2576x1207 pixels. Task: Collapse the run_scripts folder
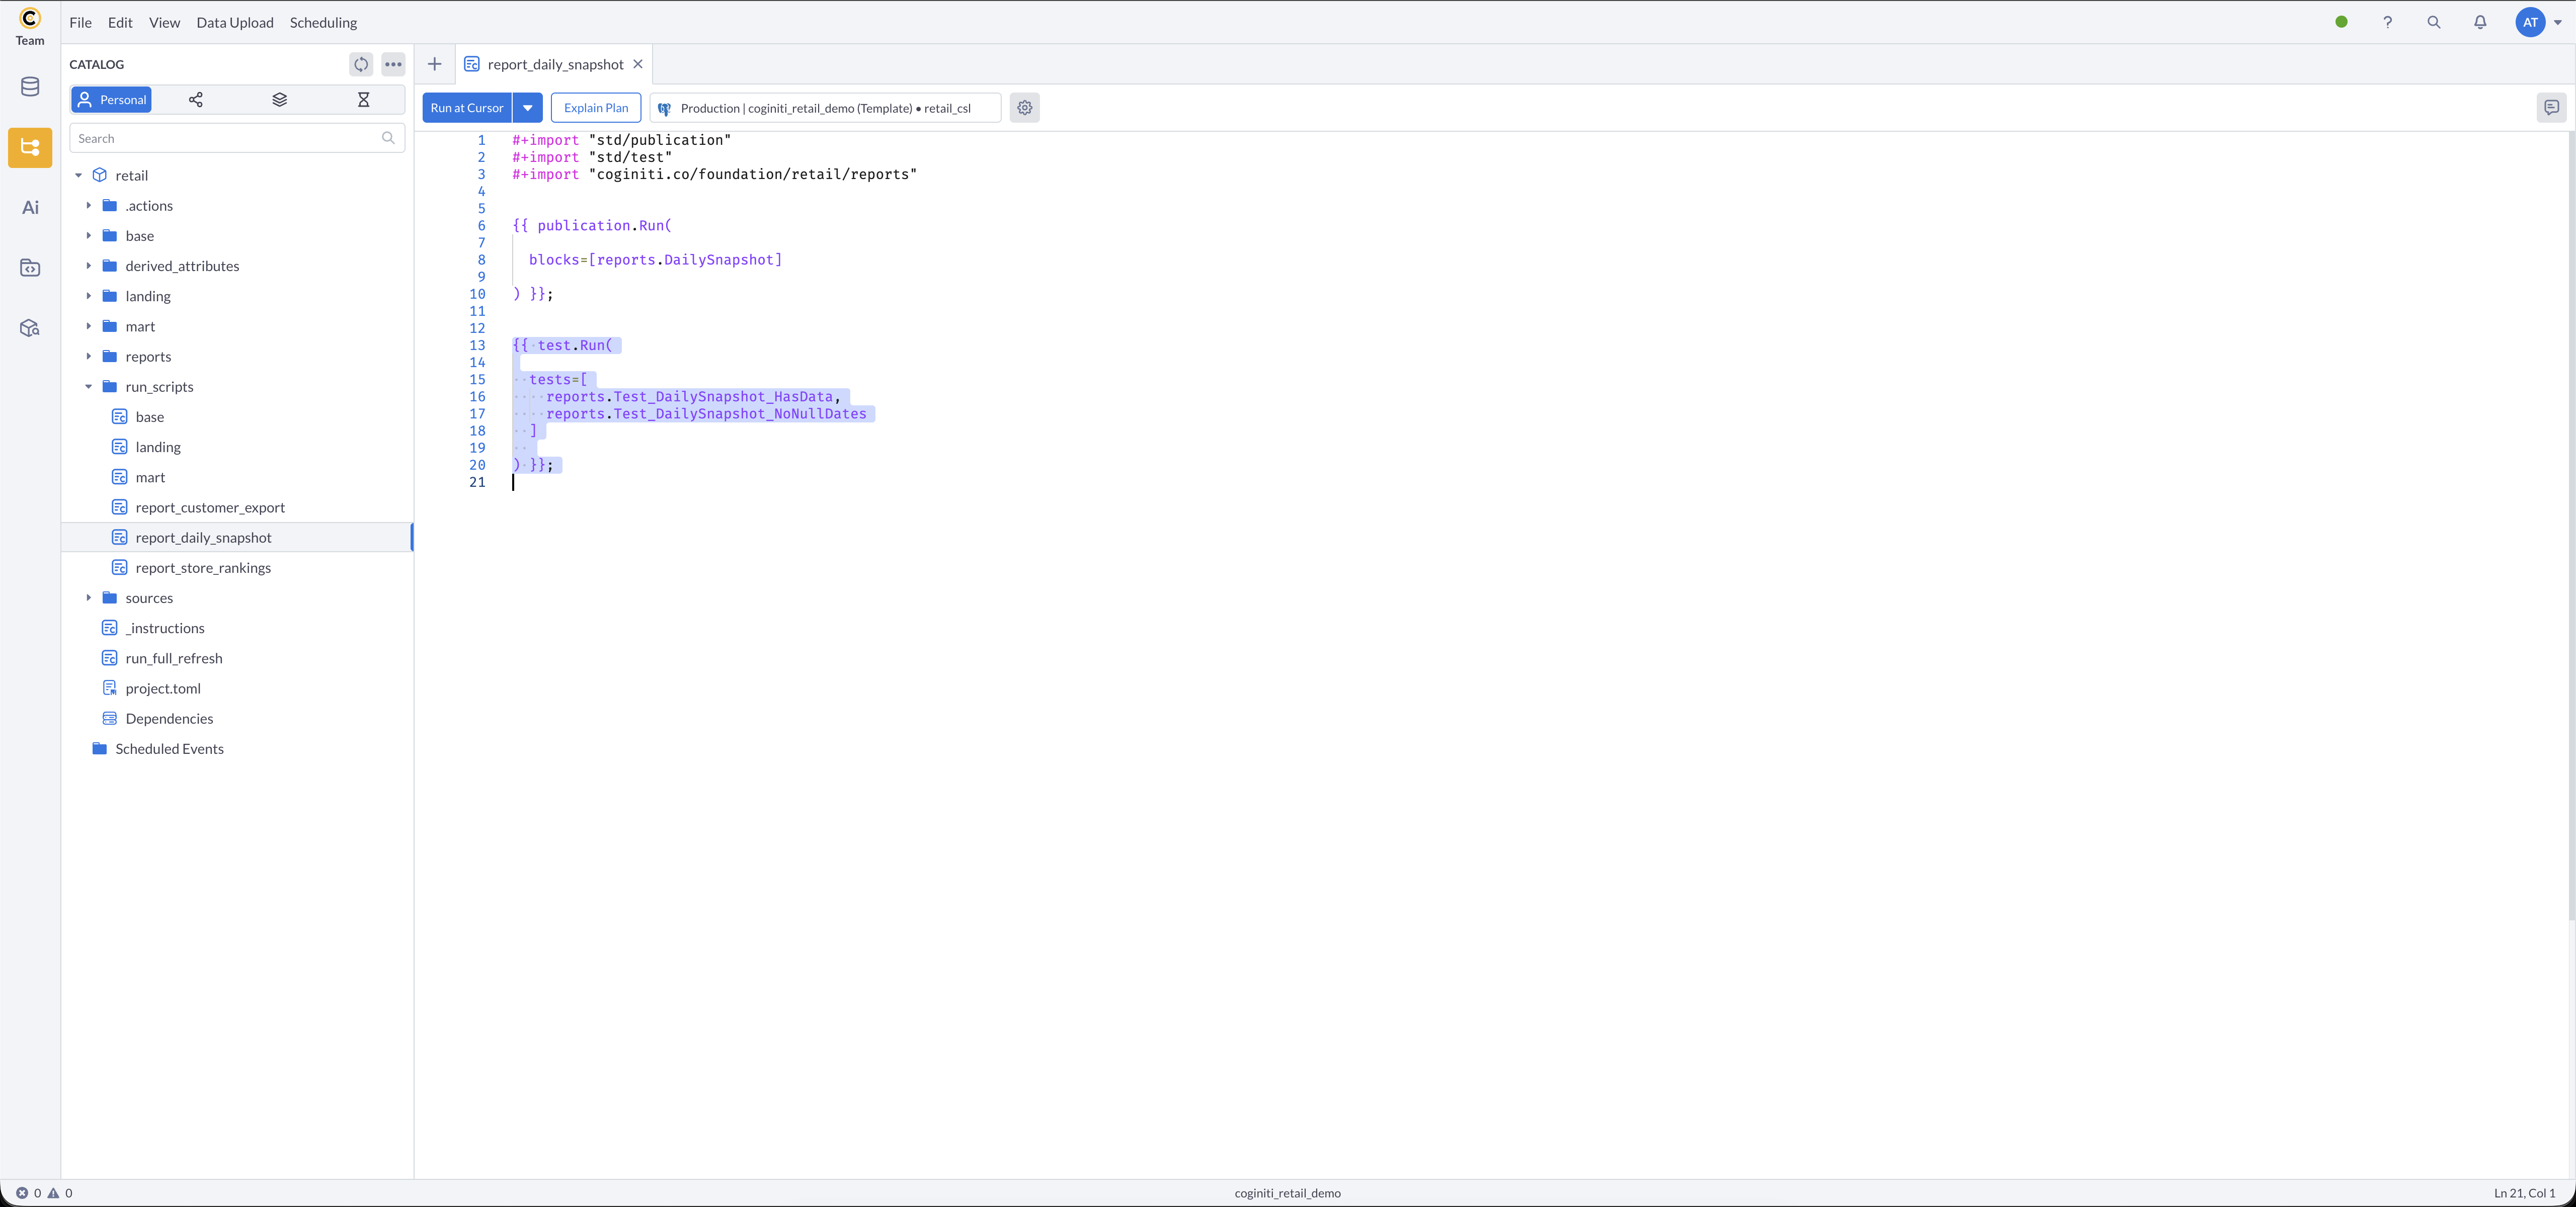(89, 386)
